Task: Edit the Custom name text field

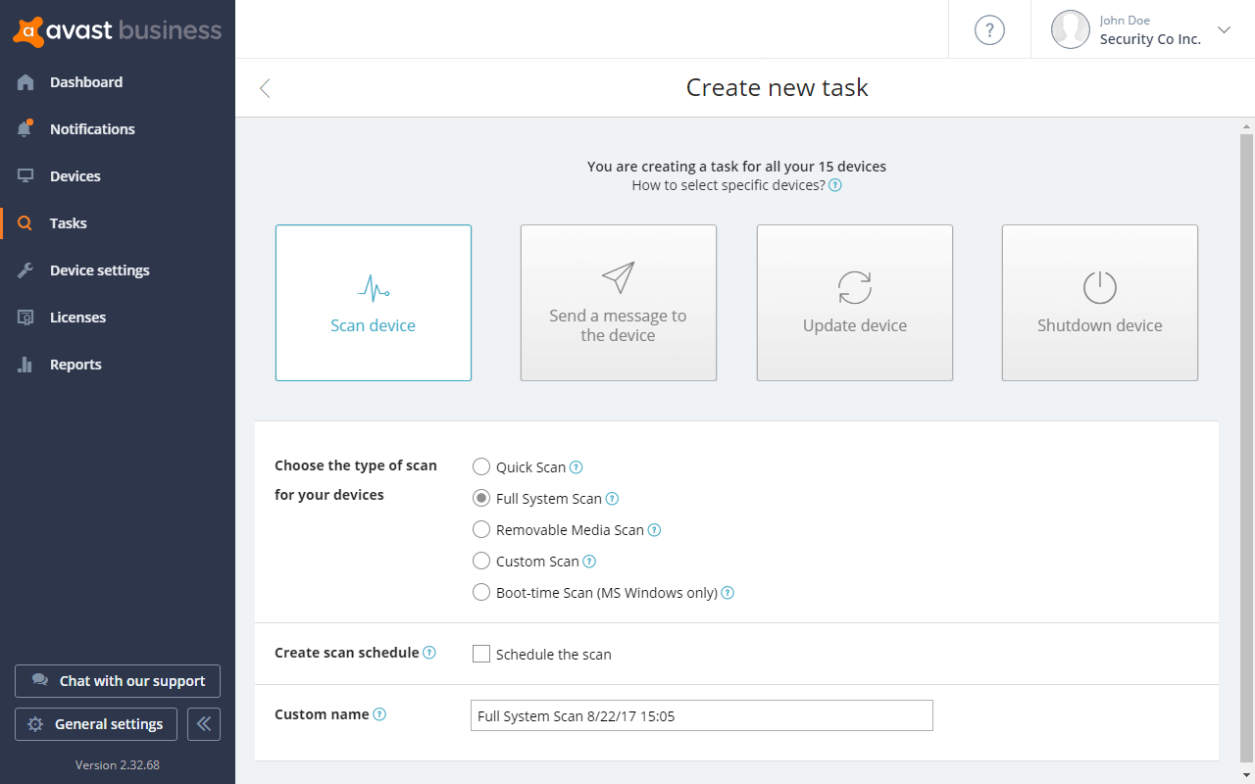Action: [x=701, y=715]
